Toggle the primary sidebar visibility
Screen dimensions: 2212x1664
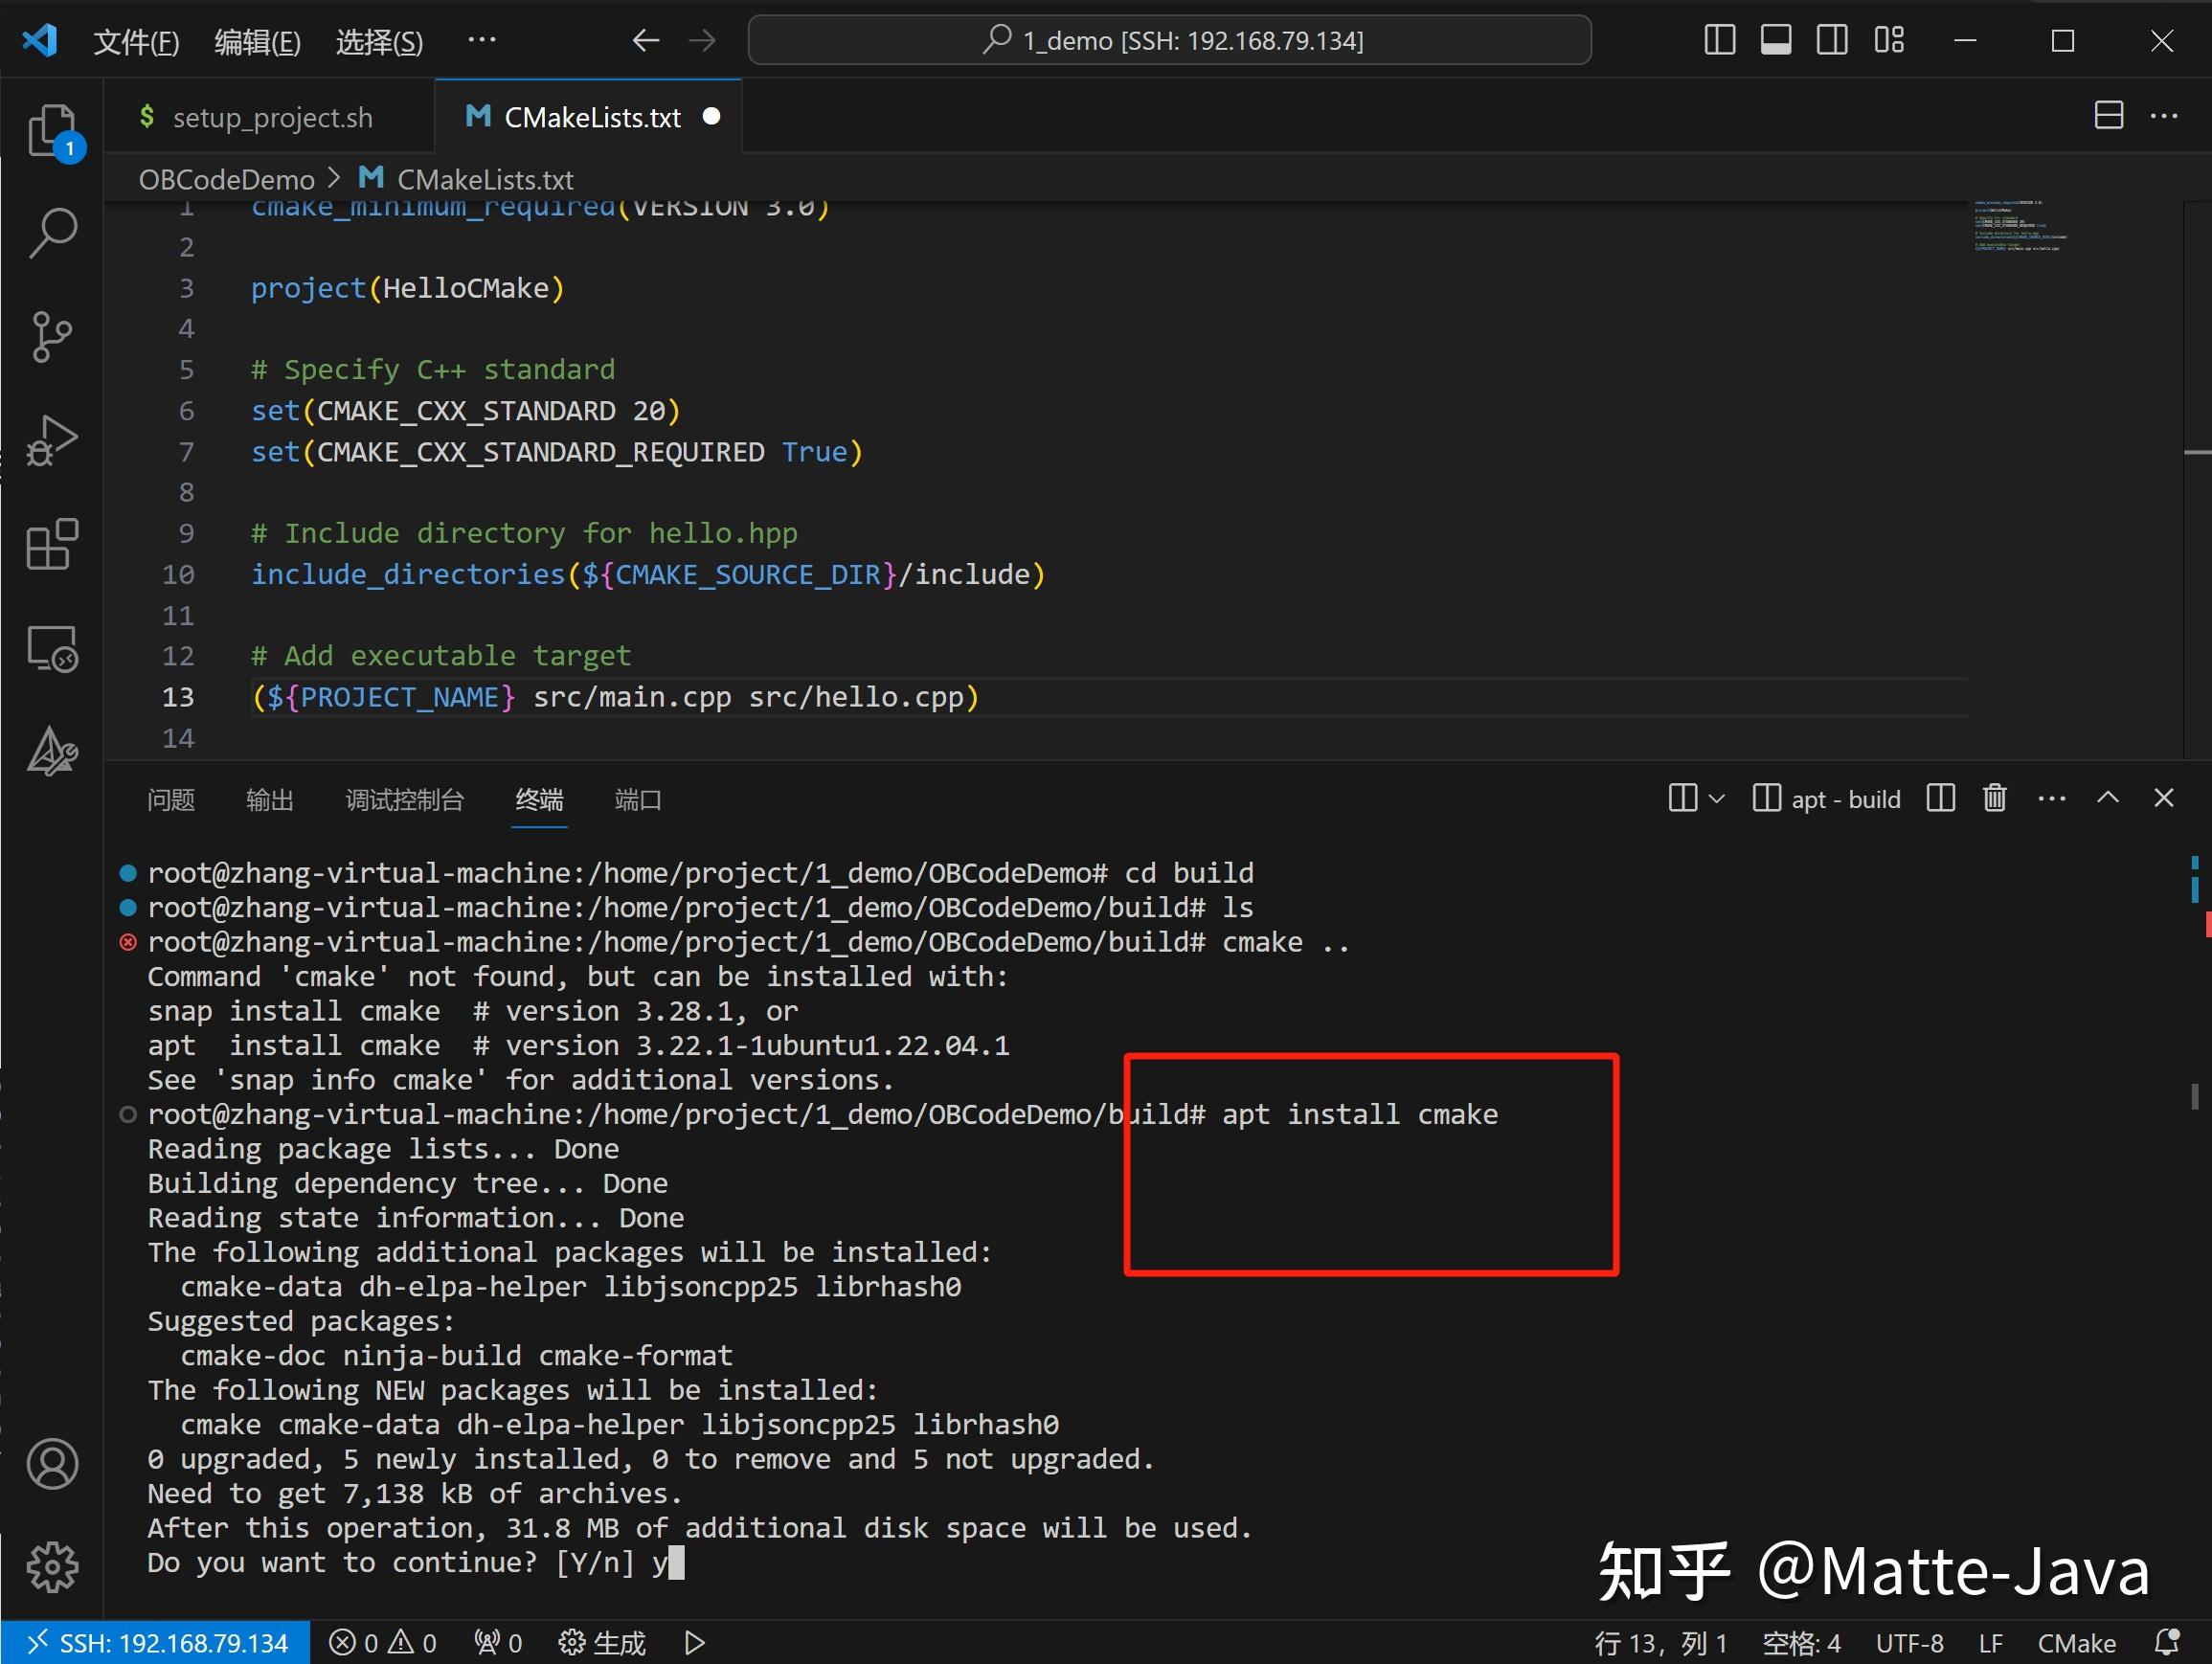1718,40
